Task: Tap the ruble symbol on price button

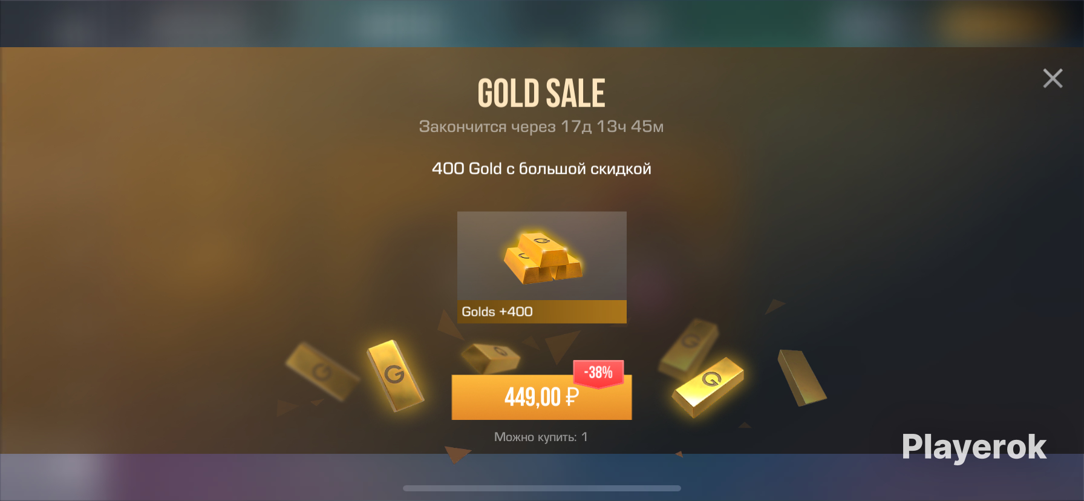Action: [572, 397]
